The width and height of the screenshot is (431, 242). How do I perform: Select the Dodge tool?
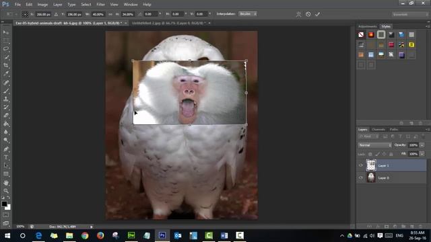[x=6, y=140]
